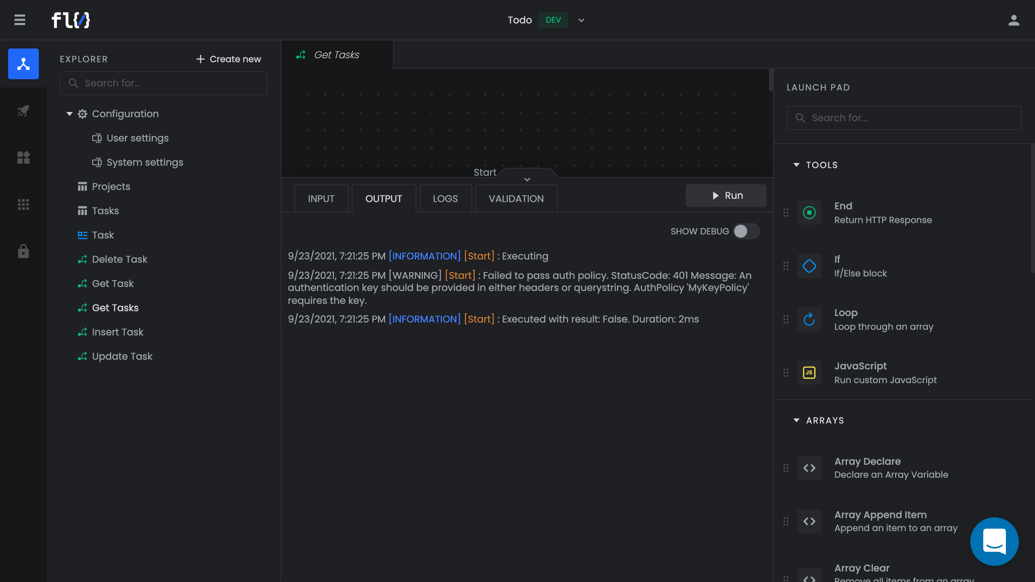Viewport: 1035px width, 582px height.
Task: Click the Run button
Action: 726,196
